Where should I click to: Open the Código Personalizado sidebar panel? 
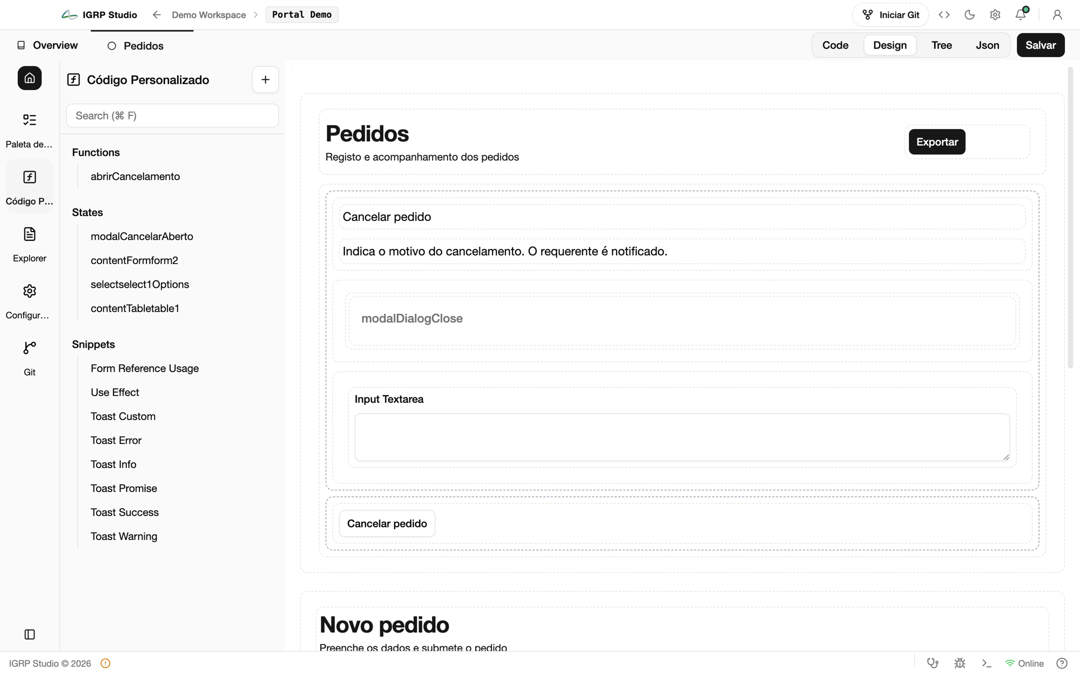[x=30, y=187]
